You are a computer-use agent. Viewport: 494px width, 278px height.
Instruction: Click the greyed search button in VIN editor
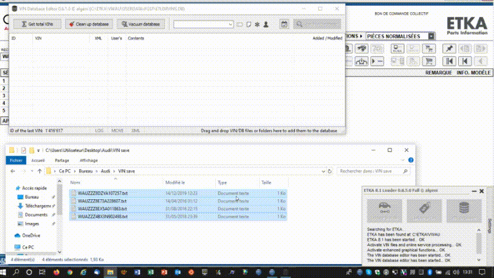point(317,24)
